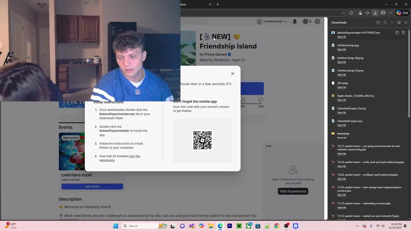Open Prince Games! creator link
This screenshot has height=231, width=411.
216,55
